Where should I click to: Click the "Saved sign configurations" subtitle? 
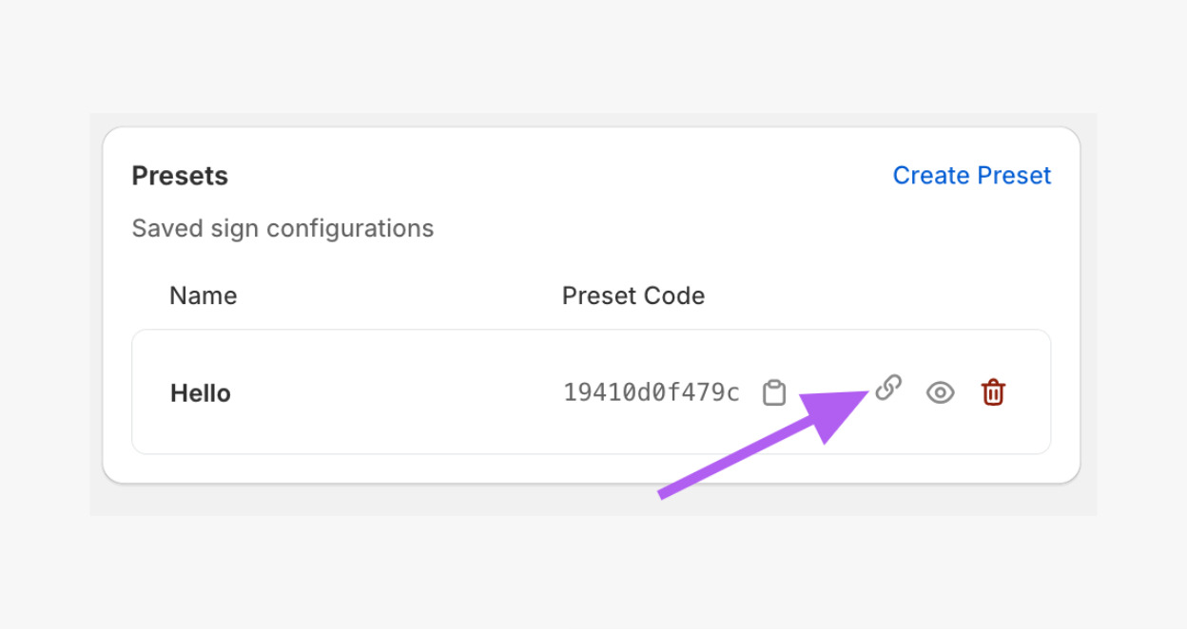[282, 229]
